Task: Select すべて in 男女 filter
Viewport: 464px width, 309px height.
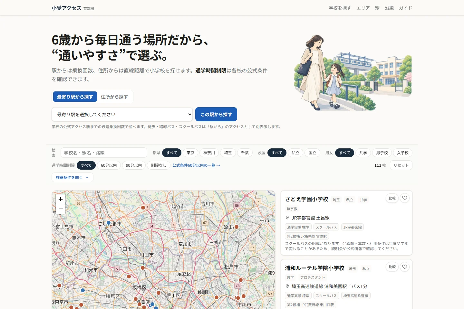Action: [344, 153]
